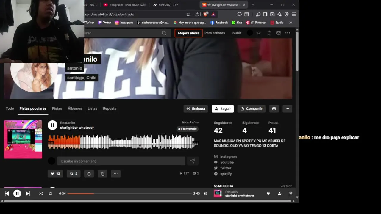Share this page from address bar
Screen dimensions: 381x214
pyautogui.click(x=196, y=14)
